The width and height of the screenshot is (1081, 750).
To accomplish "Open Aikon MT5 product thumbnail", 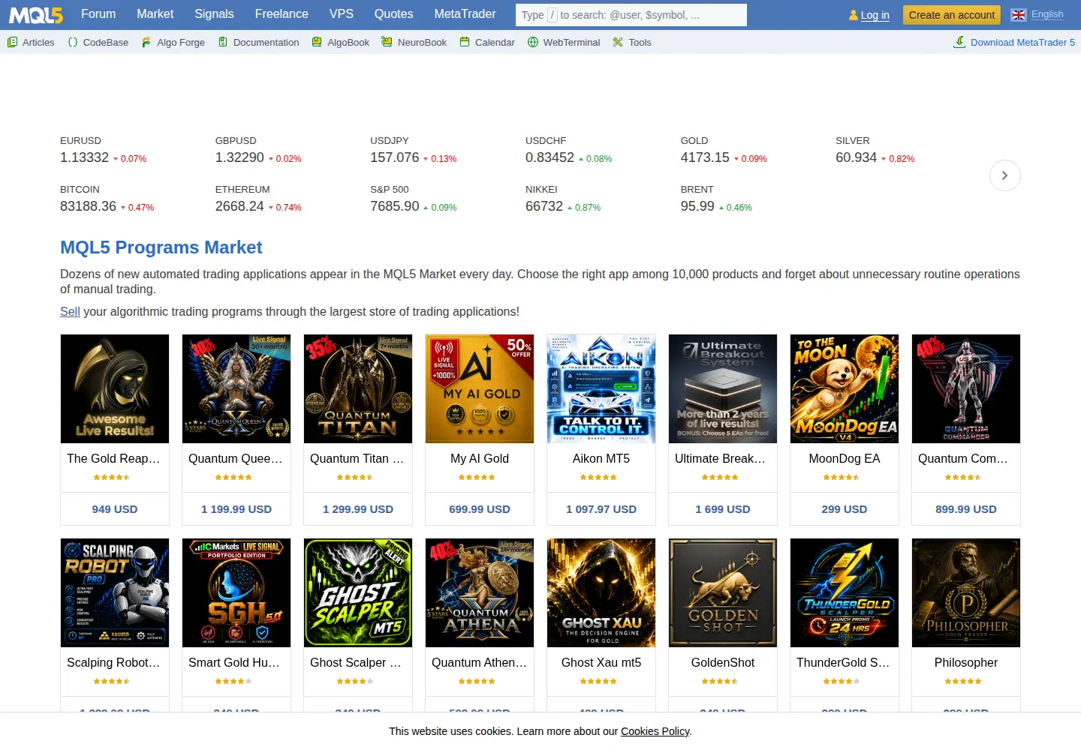I will pos(601,388).
